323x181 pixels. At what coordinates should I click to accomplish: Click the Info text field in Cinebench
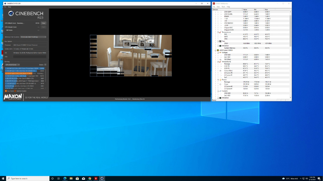pyautogui.click(x=30, y=57)
